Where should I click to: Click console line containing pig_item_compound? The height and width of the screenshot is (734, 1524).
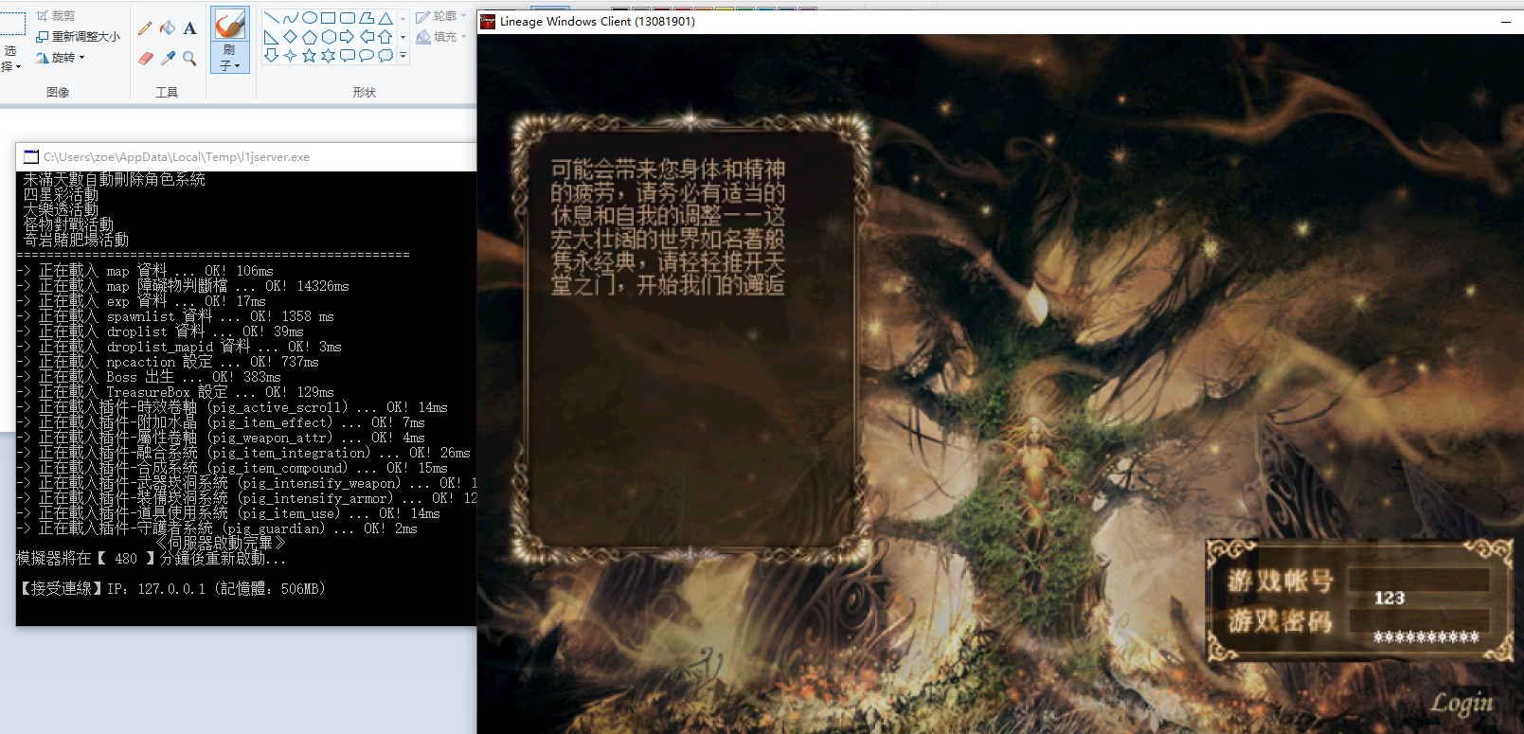[232, 468]
